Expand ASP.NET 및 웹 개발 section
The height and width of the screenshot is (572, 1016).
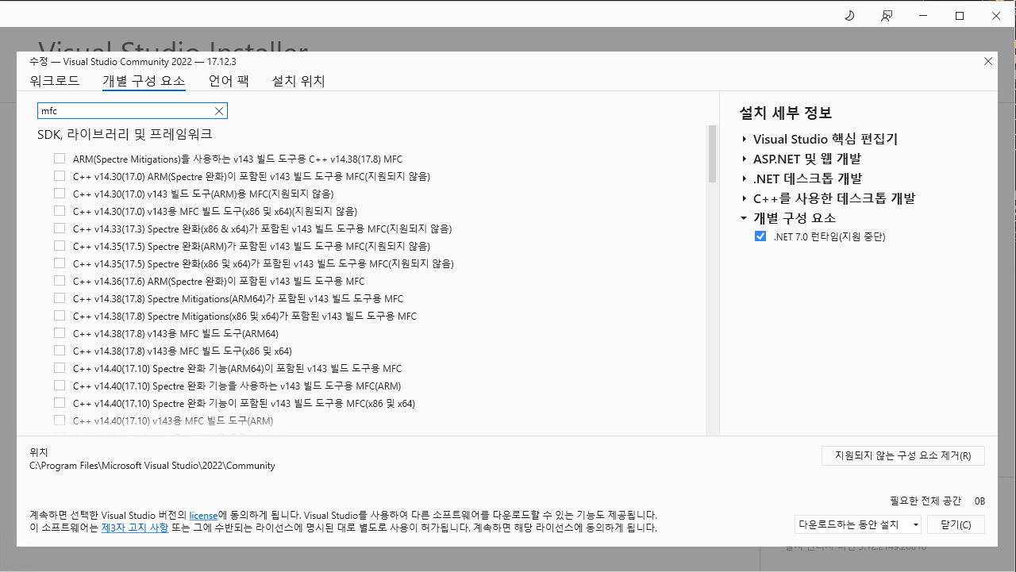pyautogui.click(x=745, y=159)
